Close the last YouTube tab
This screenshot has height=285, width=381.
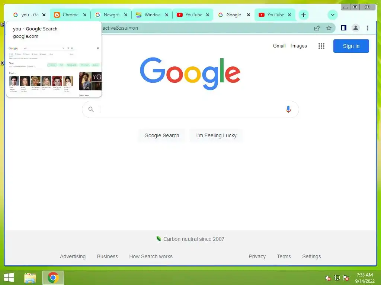[289, 15]
